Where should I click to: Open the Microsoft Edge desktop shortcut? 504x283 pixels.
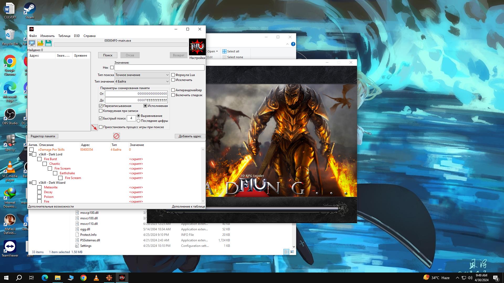pos(10,92)
